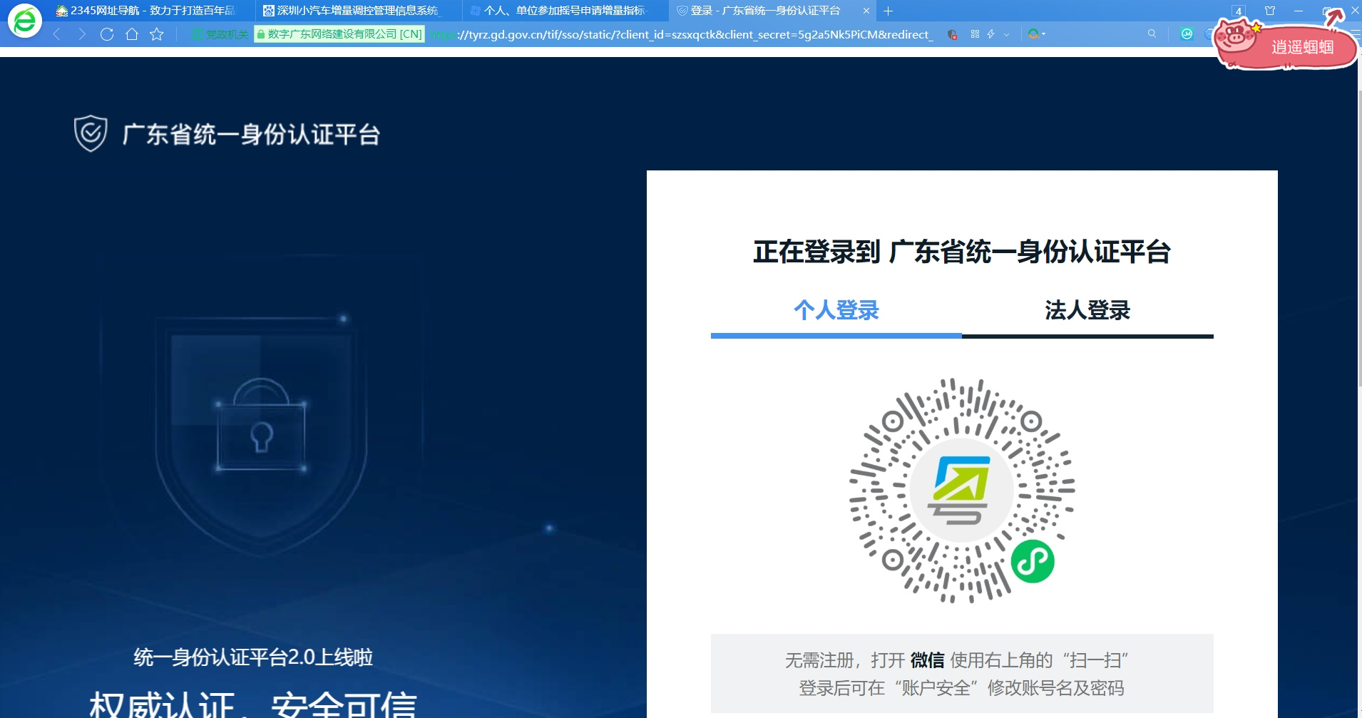This screenshot has height=718, width=1362.
Task: Open search engine selector dropdown
Action: point(1037,34)
